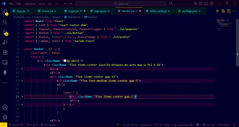The width and height of the screenshot is (239, 127).
Task: Click unsaved dot on Login.jsx tab
Action: [85, 11]
